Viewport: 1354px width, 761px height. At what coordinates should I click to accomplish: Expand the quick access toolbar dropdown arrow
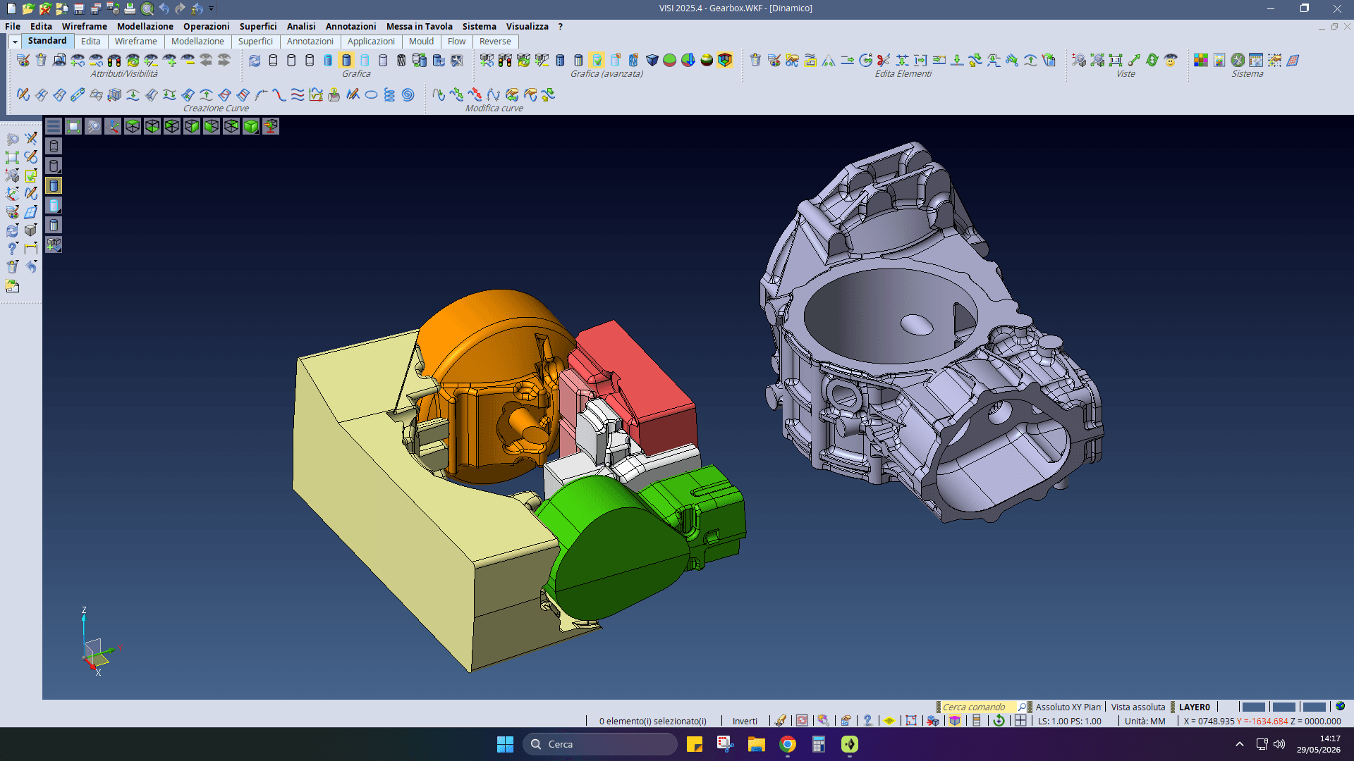pos(211,8)
